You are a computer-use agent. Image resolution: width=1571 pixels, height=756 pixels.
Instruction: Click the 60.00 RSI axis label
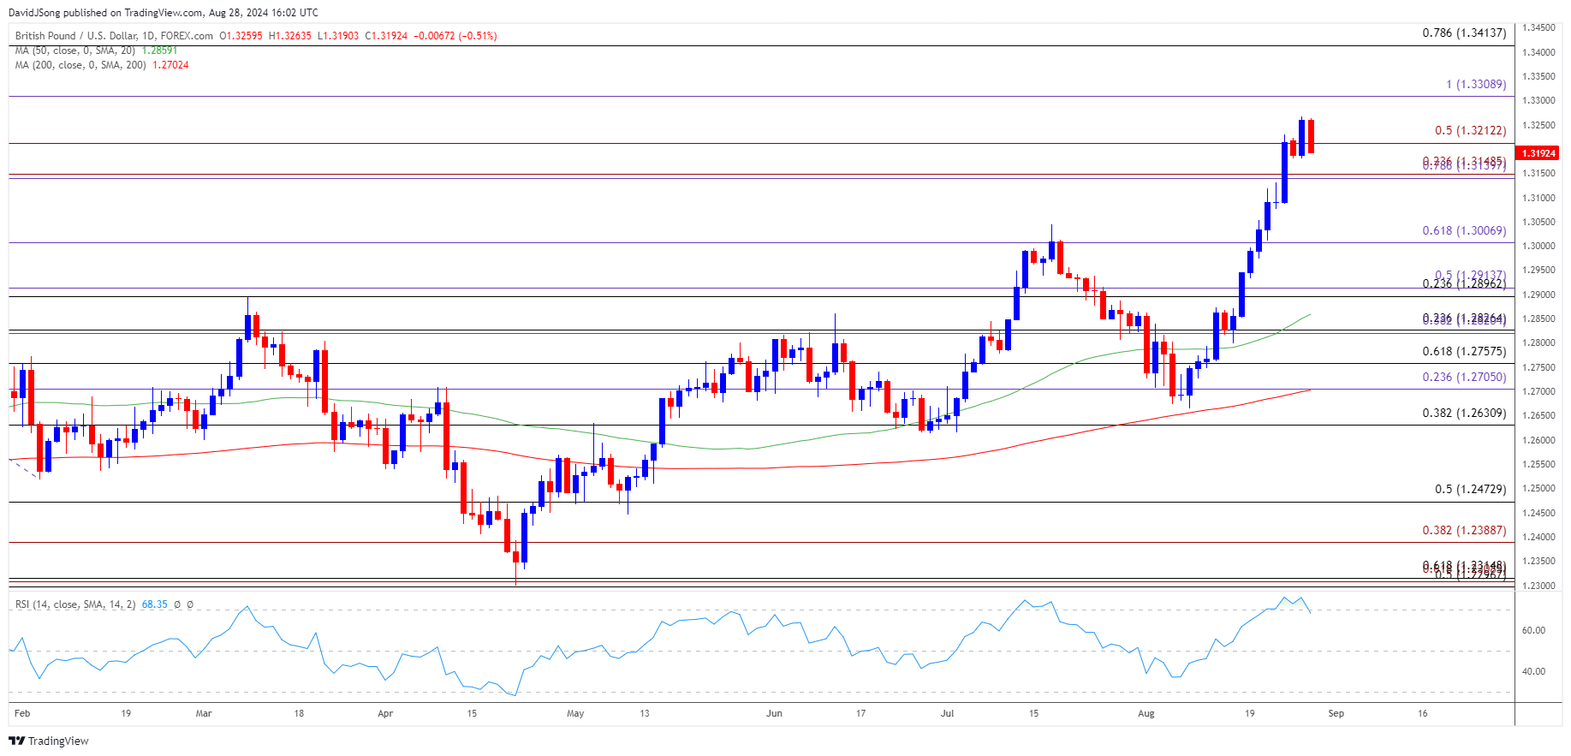pos(1533,631)
